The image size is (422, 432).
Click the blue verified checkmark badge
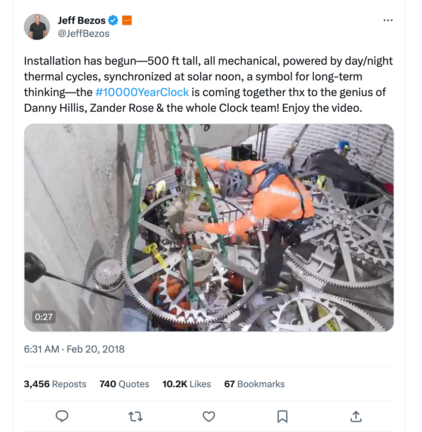[x=113, y=20]
